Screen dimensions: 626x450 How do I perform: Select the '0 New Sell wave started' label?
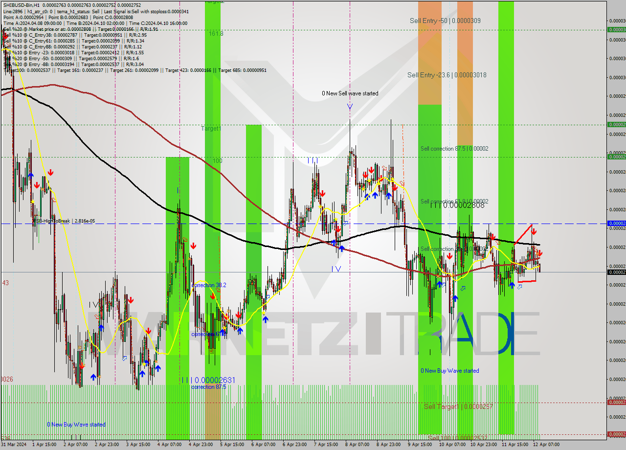click(x=350, y=93)
